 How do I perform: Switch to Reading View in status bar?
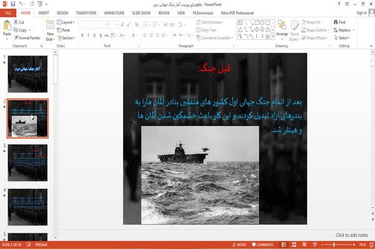click(x=304, y=245)
